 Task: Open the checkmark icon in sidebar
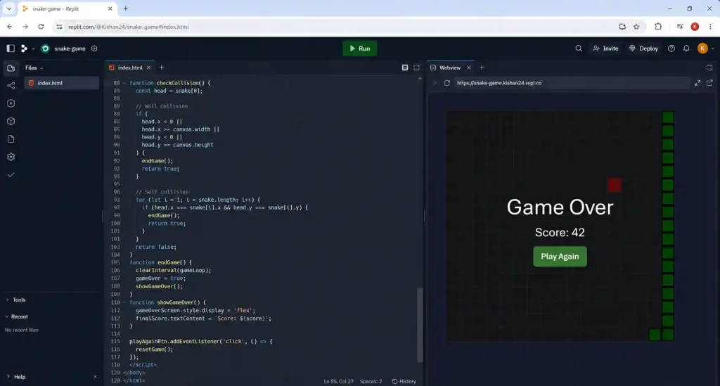[11, 175]
